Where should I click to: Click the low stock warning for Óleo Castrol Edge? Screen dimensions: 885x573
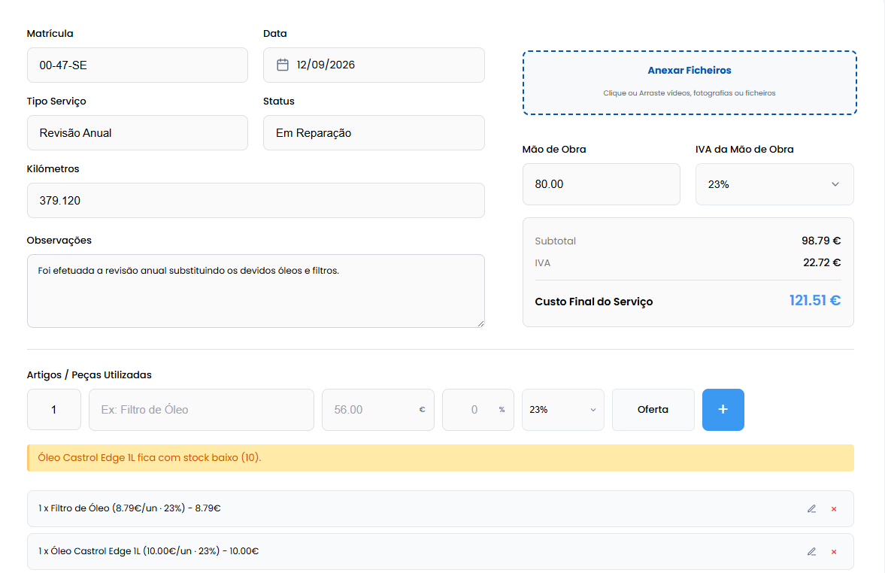440,458
